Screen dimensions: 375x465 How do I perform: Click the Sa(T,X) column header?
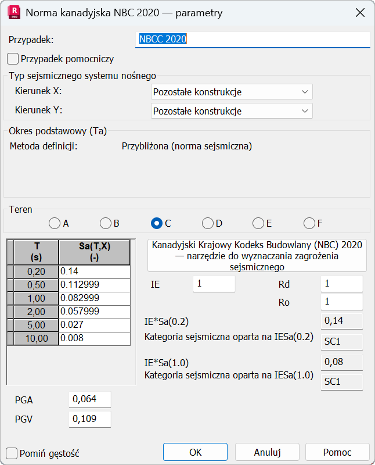coord(95,252)
